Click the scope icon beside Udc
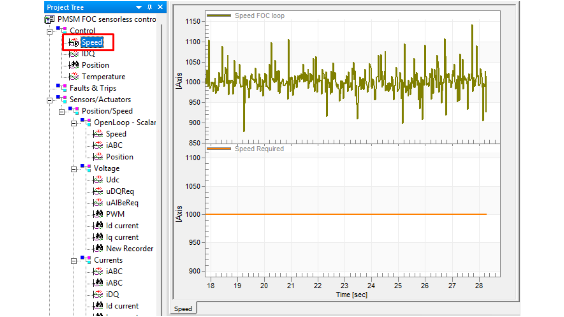Image resolution: width=564 pixels, height=317 pixels. (x=98, y=180)
